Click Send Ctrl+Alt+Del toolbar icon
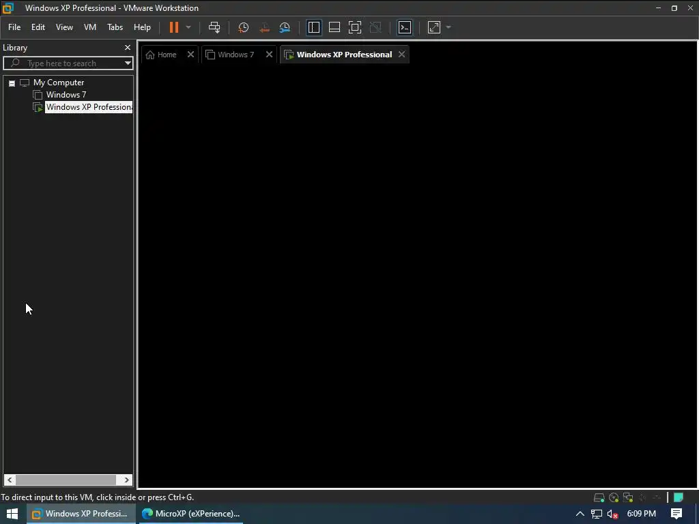 pyautogui.click(x=214, y=27)
